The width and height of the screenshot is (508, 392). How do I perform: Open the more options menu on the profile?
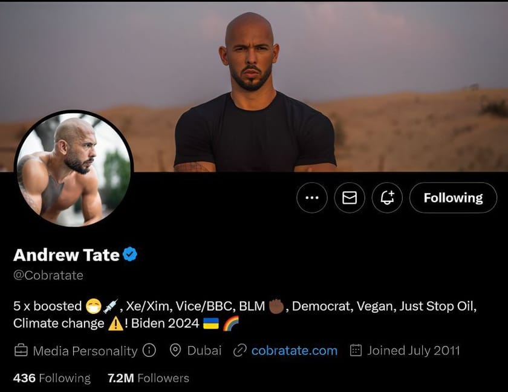pos(312,198)
